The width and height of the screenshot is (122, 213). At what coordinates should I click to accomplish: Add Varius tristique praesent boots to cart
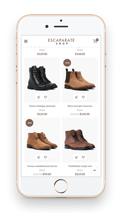coord(39,97)
